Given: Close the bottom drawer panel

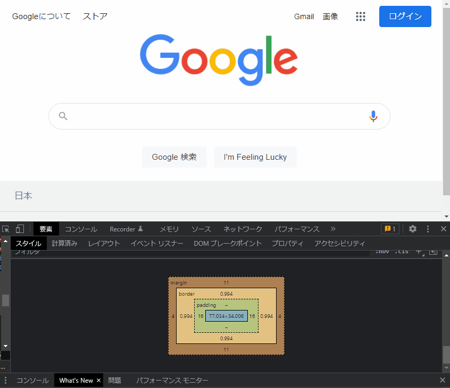Looking at the screenshot, I should [443, 380].
